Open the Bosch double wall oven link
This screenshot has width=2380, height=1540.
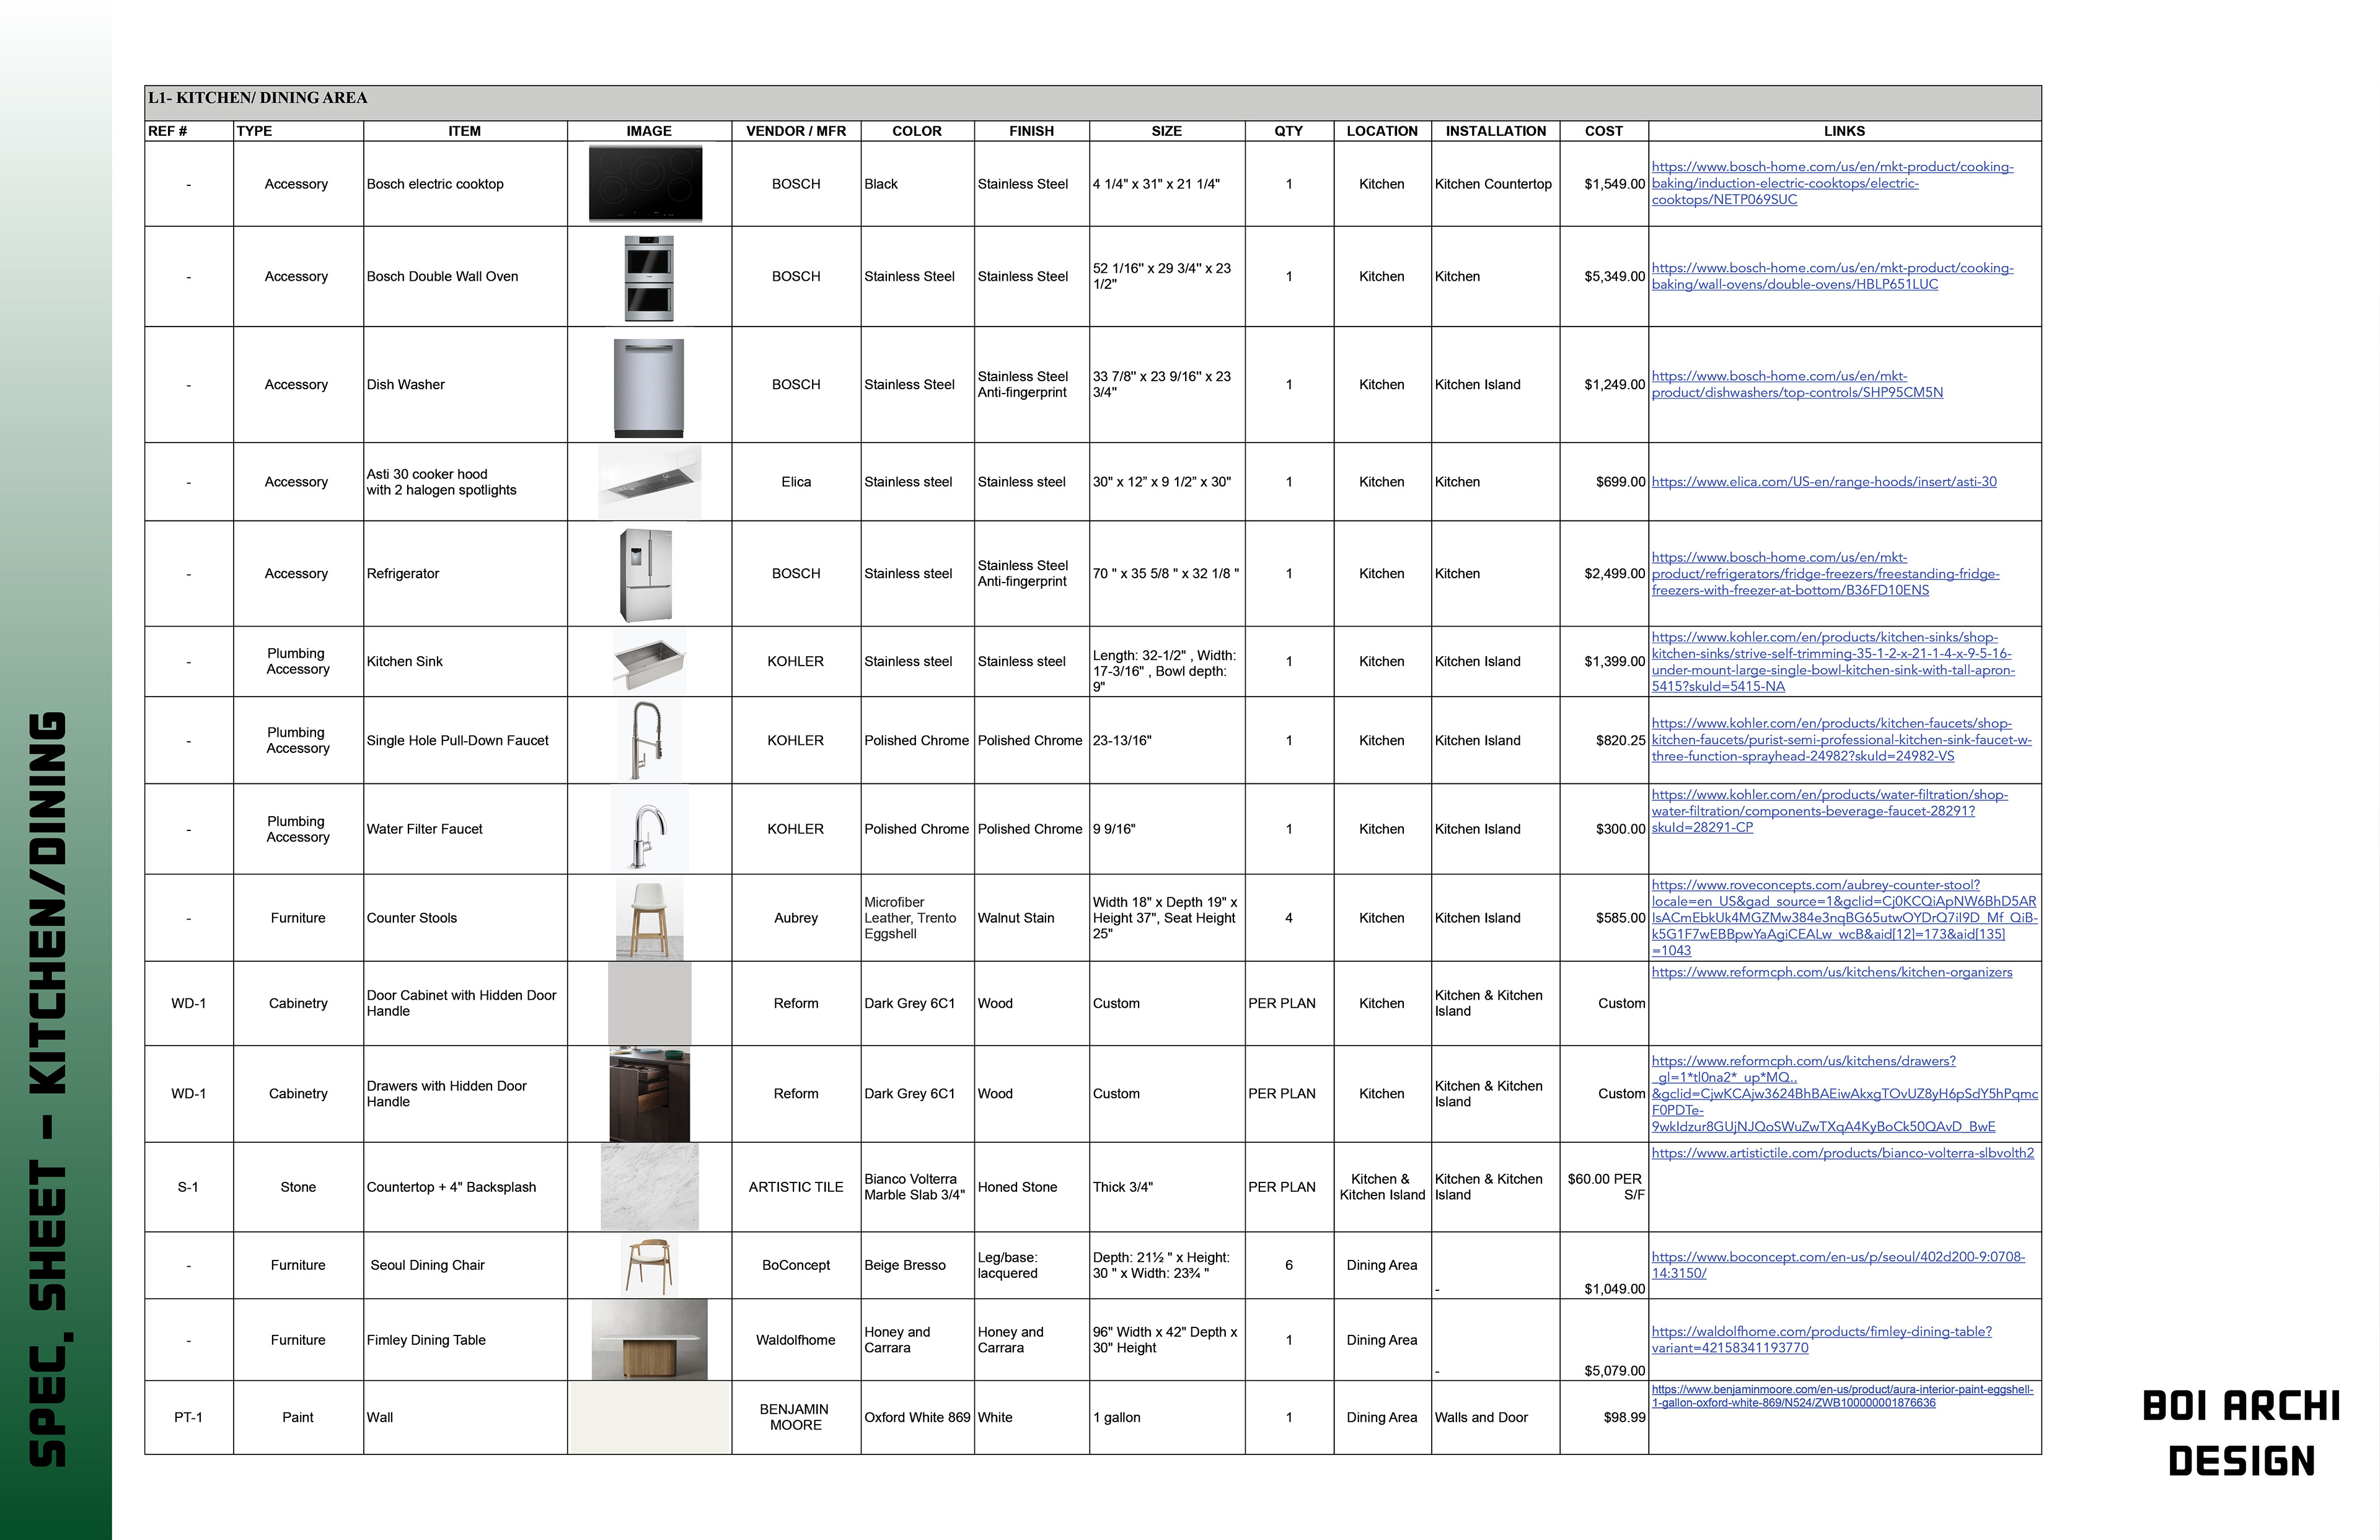1832,276
